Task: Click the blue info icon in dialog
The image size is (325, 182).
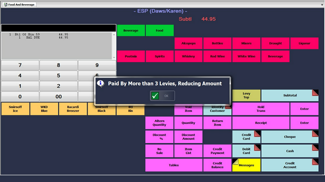Action: [x=101, y=84]
